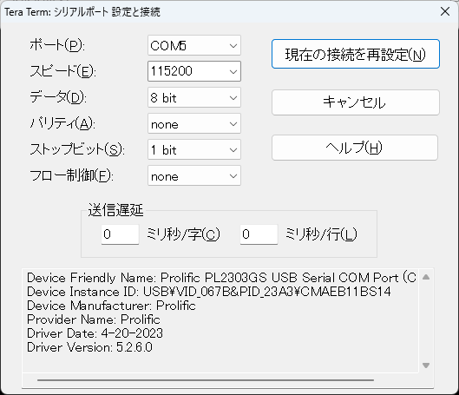Click the chevron arrow in the speed combo box

(x=233, y=71)
